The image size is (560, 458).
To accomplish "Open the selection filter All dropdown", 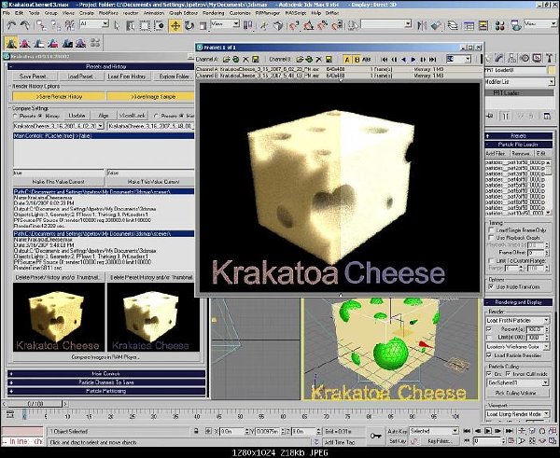I will [94, 24].
